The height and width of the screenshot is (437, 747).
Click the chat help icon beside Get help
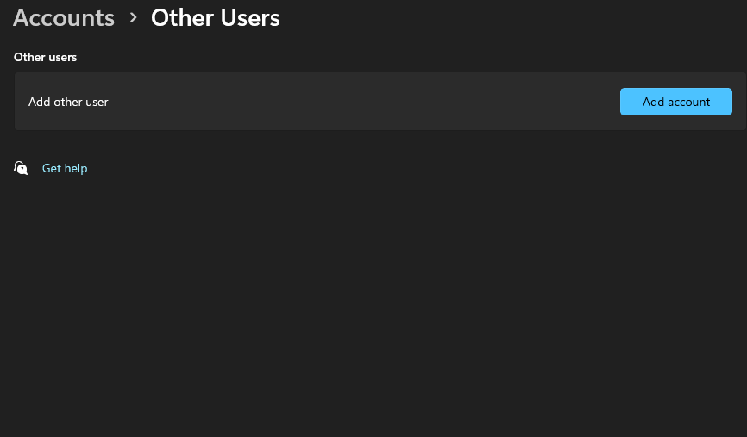click(21, 168)
